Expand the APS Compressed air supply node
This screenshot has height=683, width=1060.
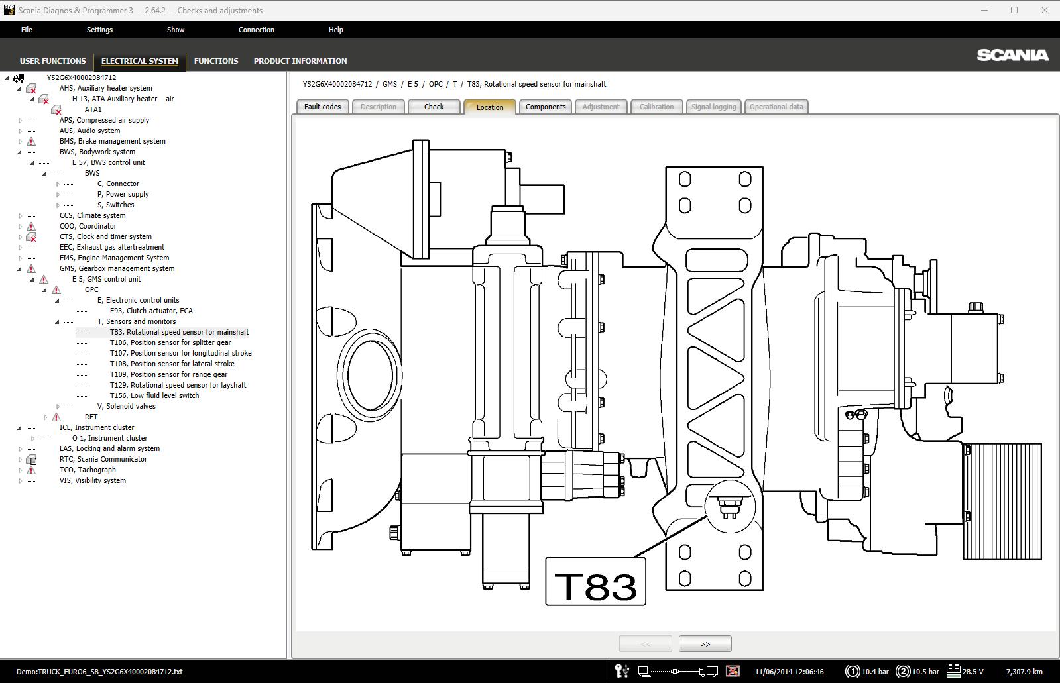click(20, 121)
